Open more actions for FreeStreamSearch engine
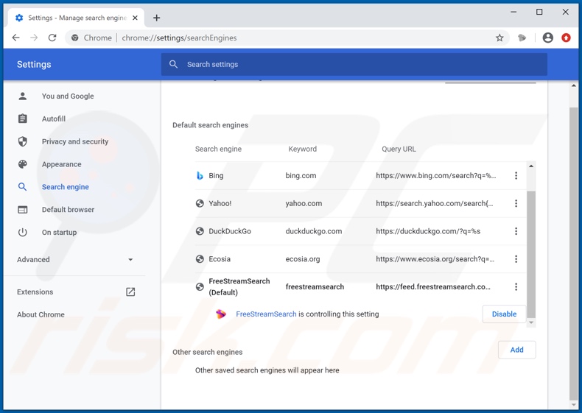 point(516,287)
